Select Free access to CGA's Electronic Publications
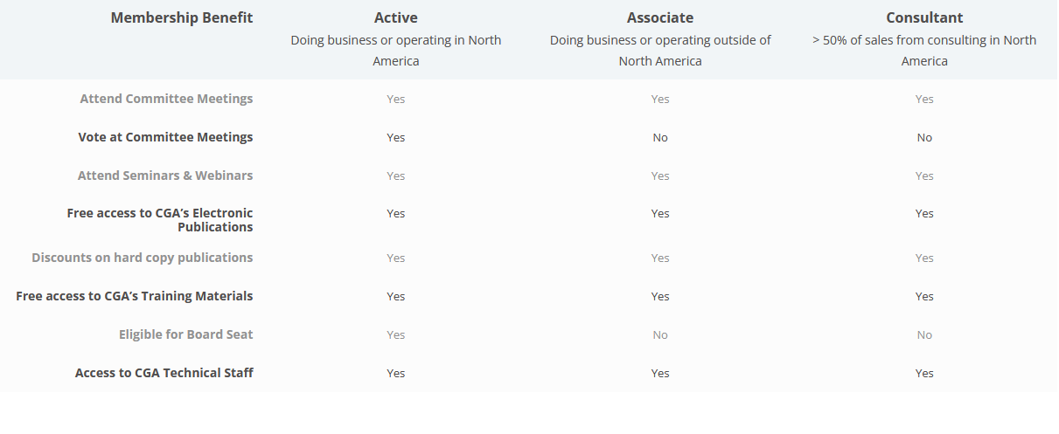 point(160,220)
